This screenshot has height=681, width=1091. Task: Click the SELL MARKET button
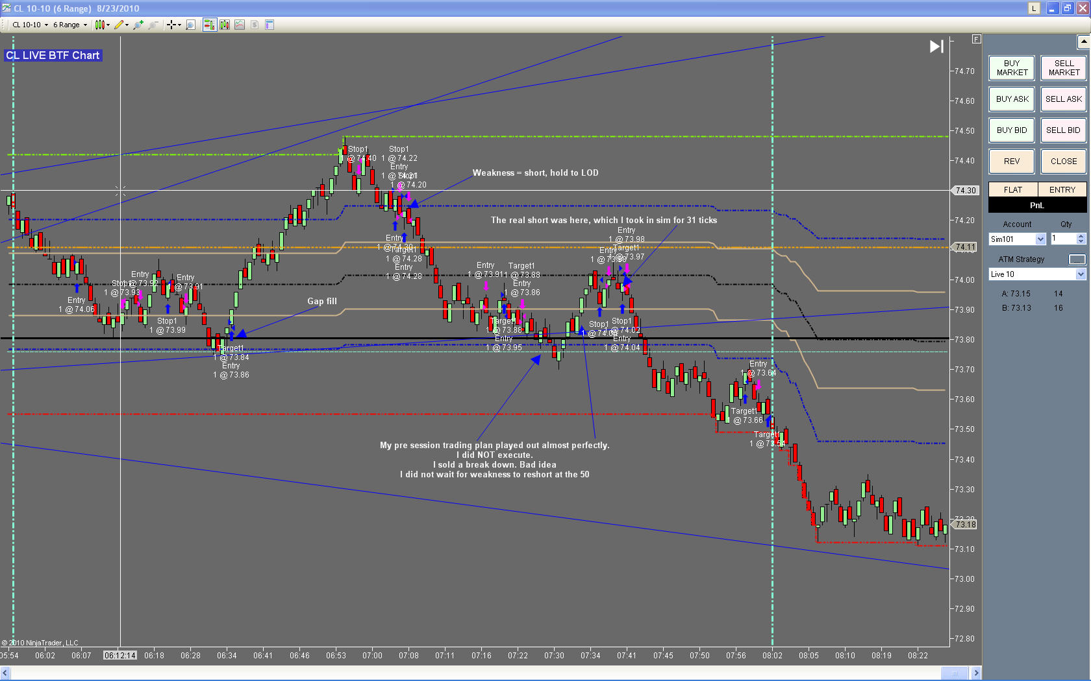pyautogui.click(x=1064, y=68)
